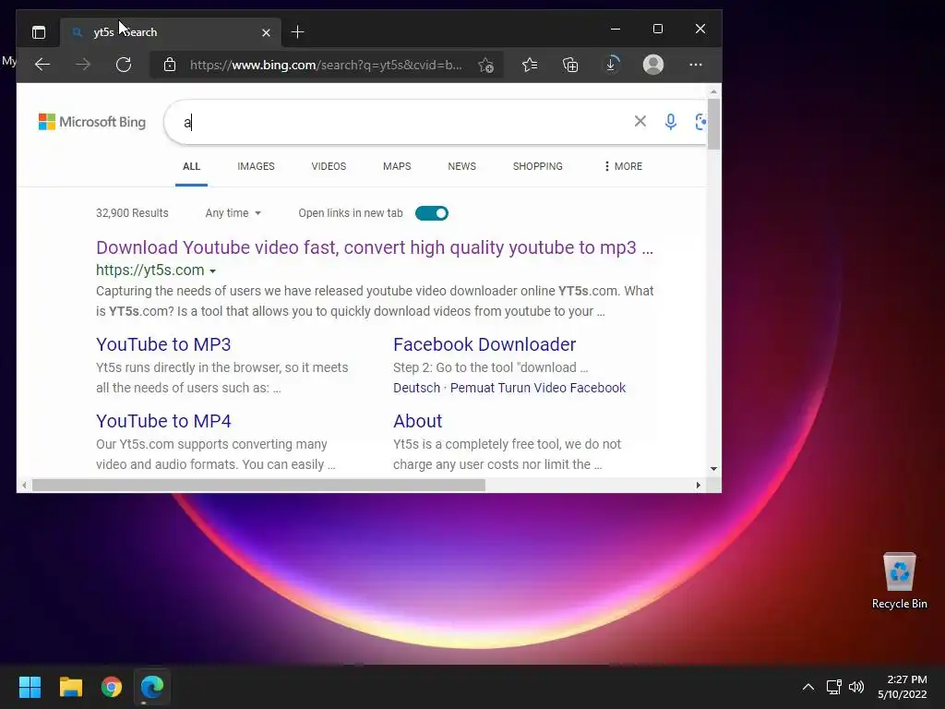Click the https://yt5s.com URL text
945x709 pixels.
click(x=150, y=270)
